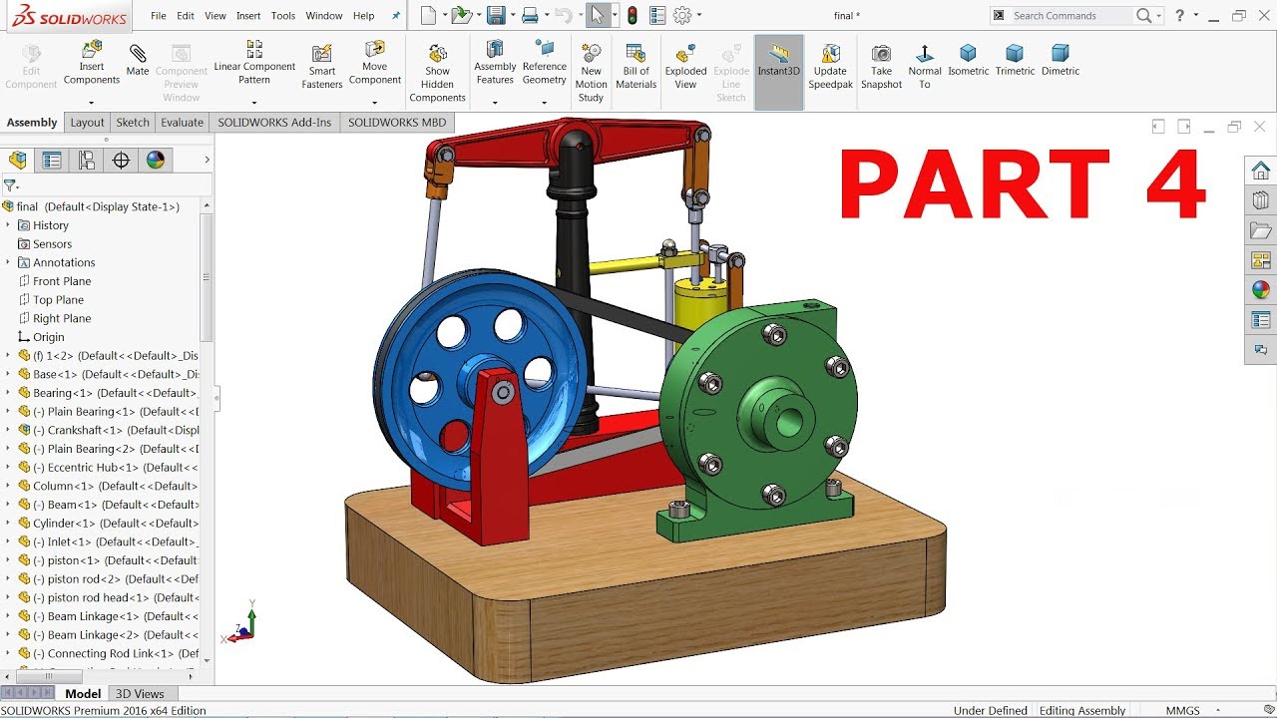
Task: Open Insert Components dropdown arrow
Action: point(91,102)
